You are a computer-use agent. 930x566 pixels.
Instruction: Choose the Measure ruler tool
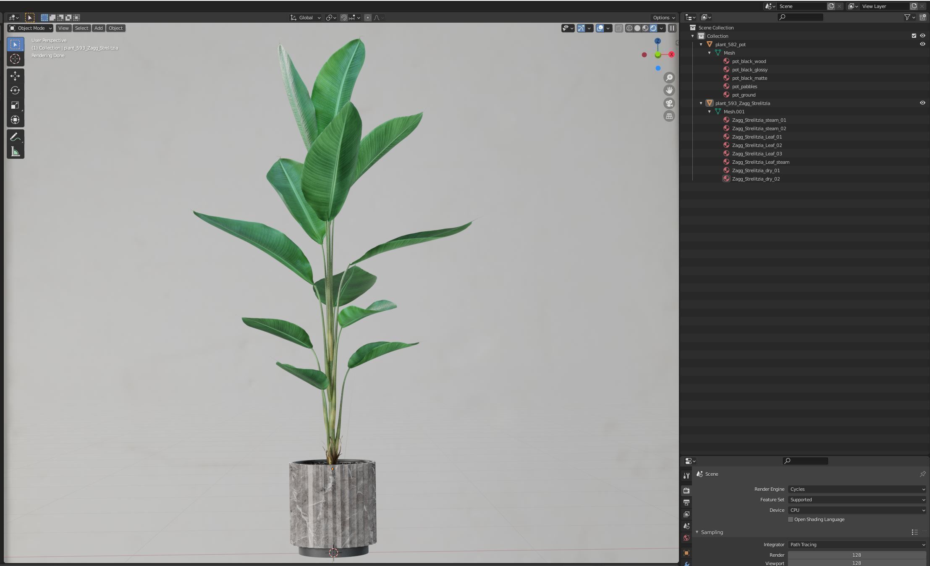15,152
